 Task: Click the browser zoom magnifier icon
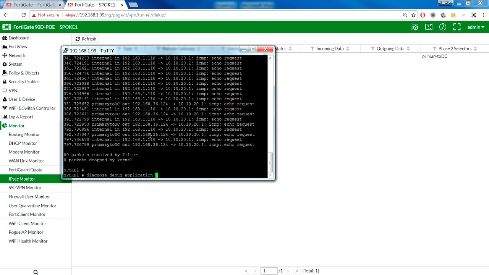point(405,15)
